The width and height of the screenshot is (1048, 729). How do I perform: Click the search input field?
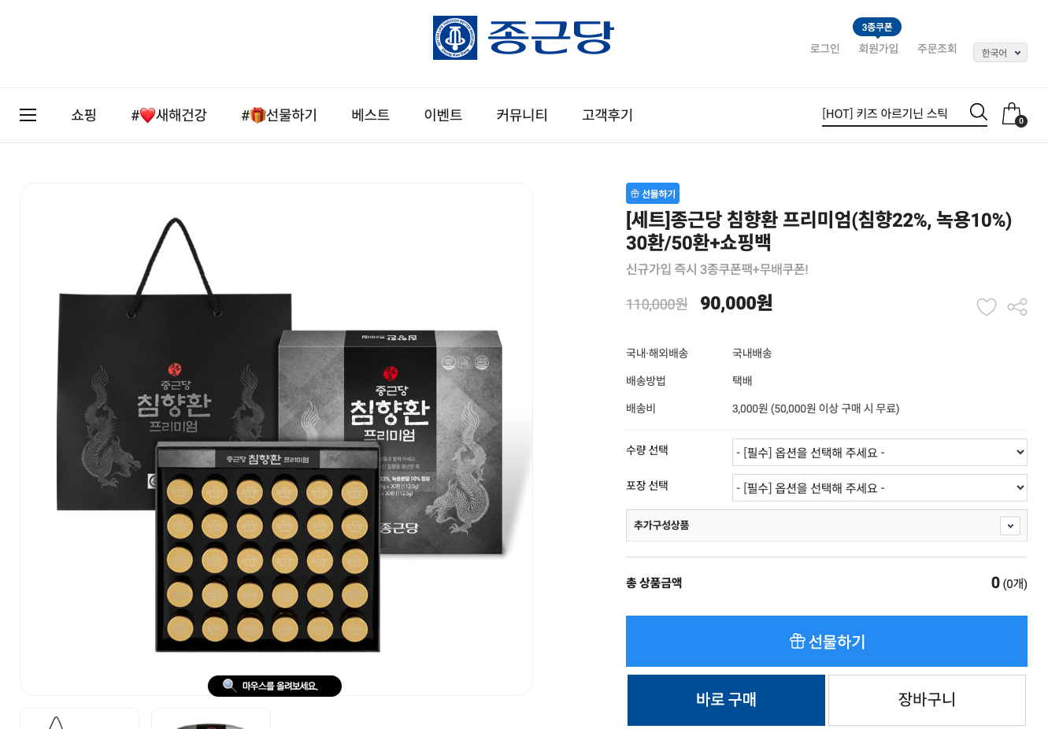coord(893,113)
